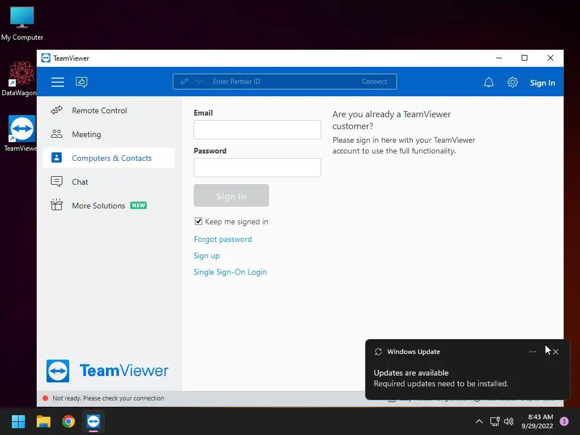The height and width of the screenshot is (435, 580).
Task: Click the TeamViewer title bar icon
Action: (x=46, y=58)
